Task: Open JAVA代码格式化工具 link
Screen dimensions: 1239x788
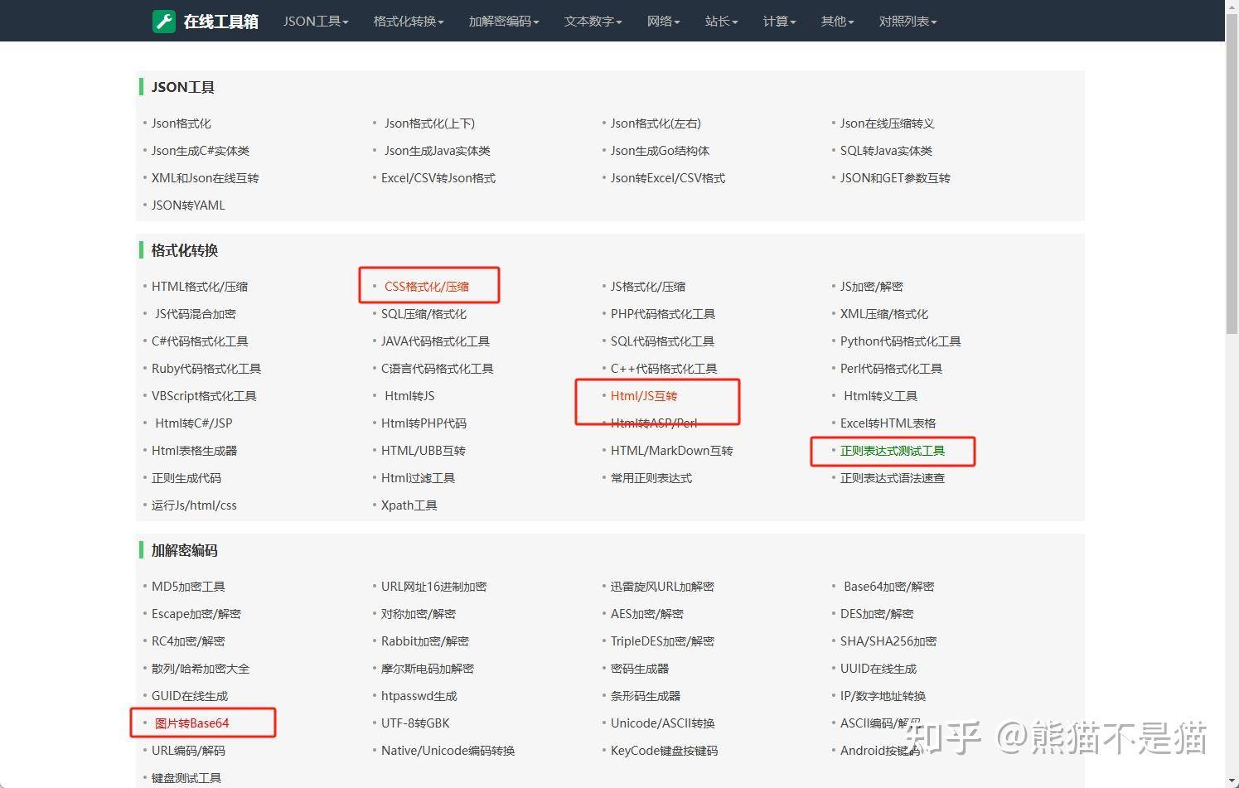Action: click(435, 341)
